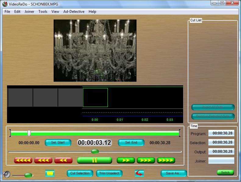Viewport: 241px width, 182px height.
Task: Click the first gray frame thumbnail in filmstrip
Action: 20,98
